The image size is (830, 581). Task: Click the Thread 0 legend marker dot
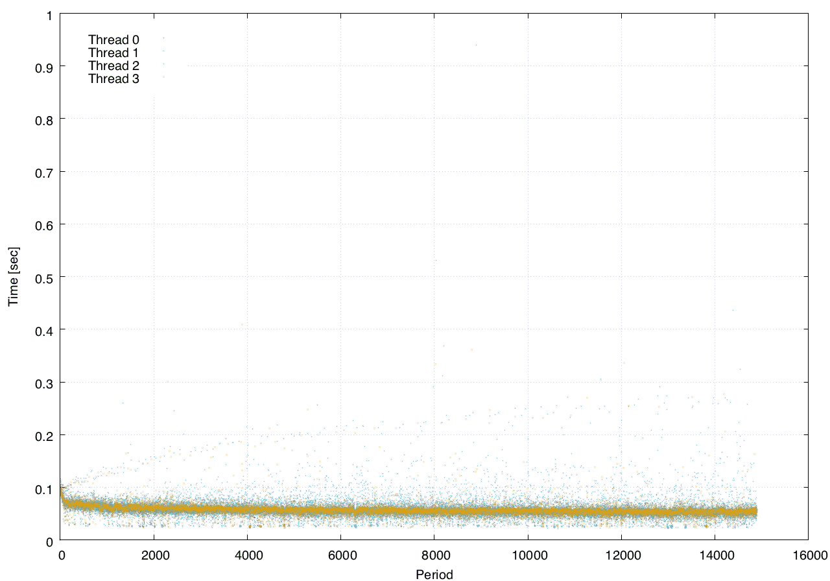(x=163, y=38)
